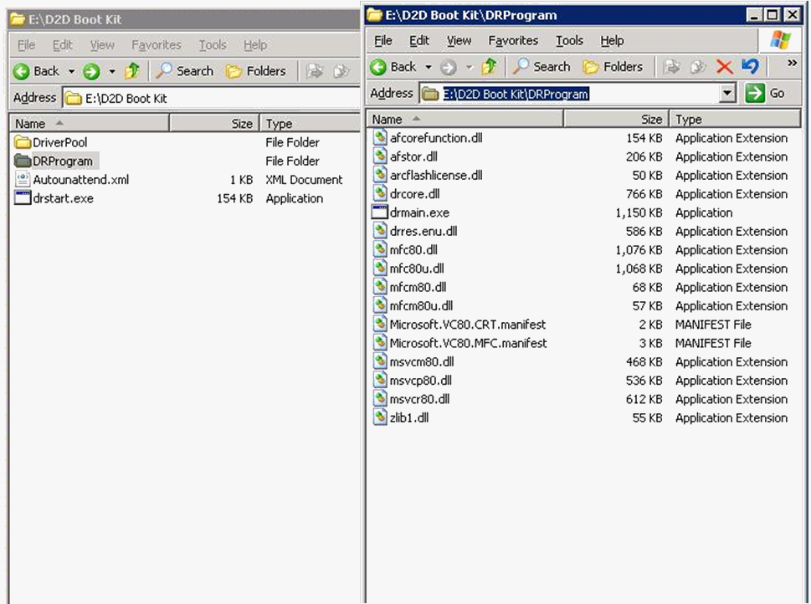Expand toolbar overflow chevron in right window
This screenshot has width=811, height=604.
(x=793, y=64)
